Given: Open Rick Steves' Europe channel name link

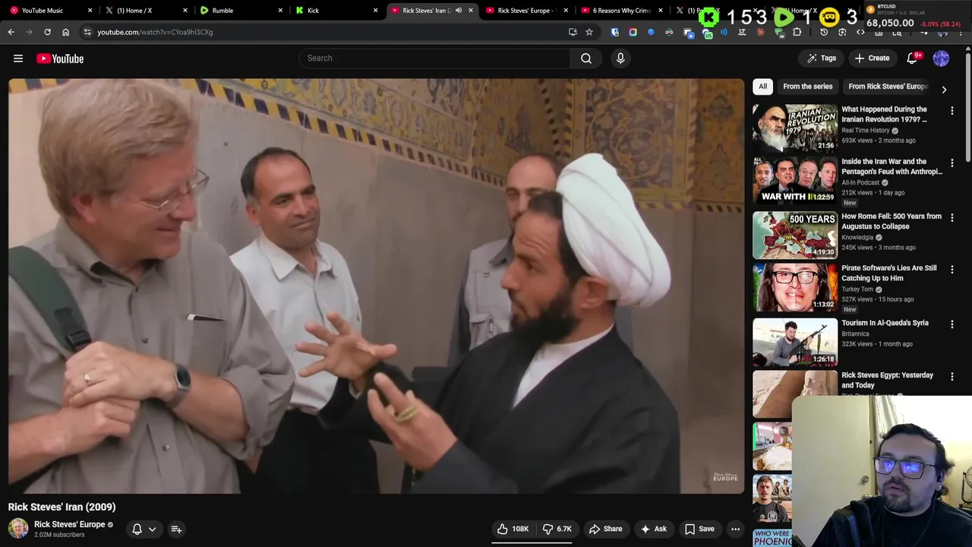Looking at the screenshot, I should [x=69, y=524].
